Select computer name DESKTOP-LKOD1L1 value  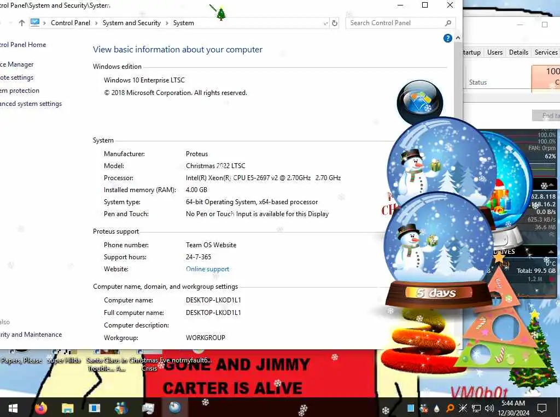[x=213, y=300]
